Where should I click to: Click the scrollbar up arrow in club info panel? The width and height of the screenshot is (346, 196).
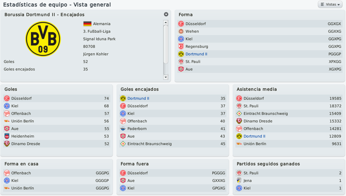(x=166, y=22)
